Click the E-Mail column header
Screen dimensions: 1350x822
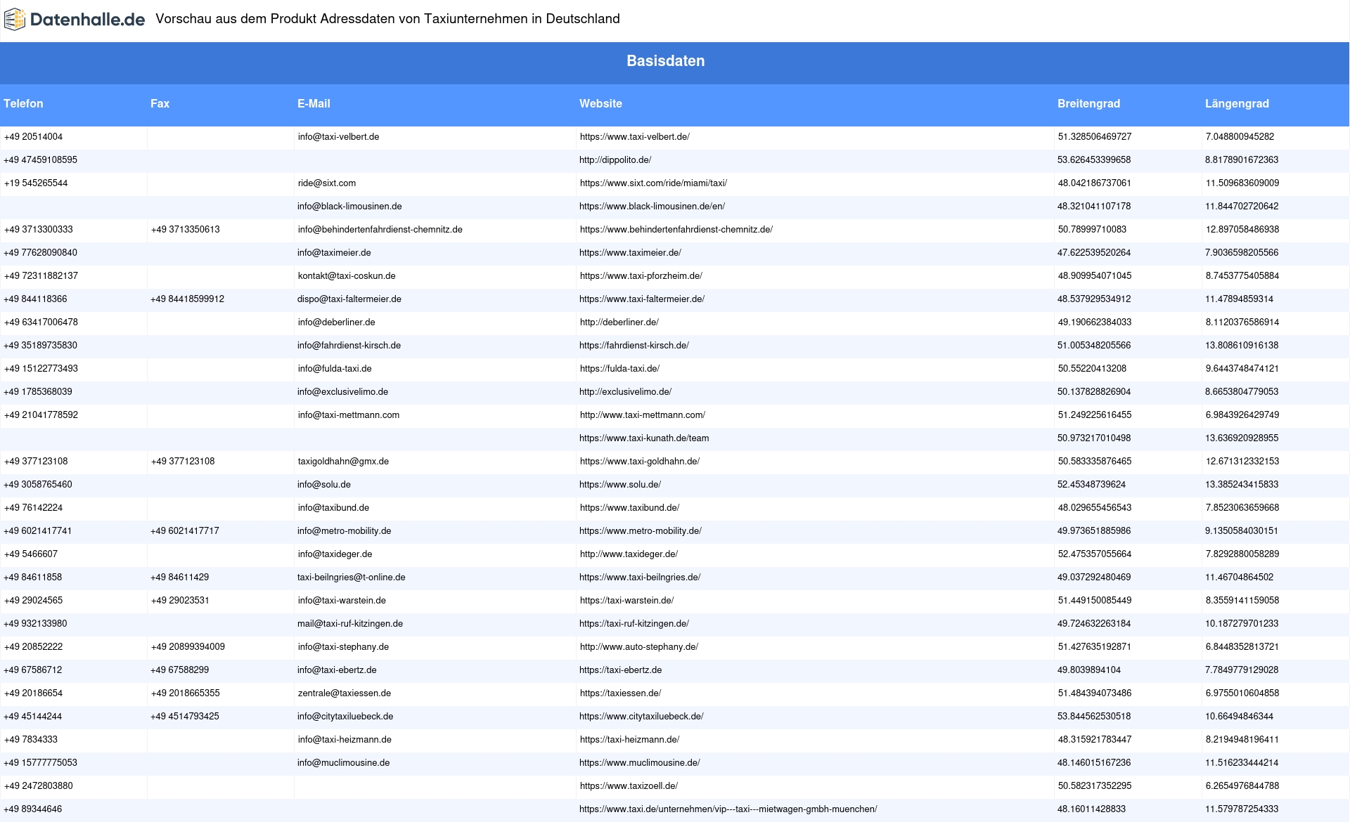pyautogui.click(x=314, y=103)
